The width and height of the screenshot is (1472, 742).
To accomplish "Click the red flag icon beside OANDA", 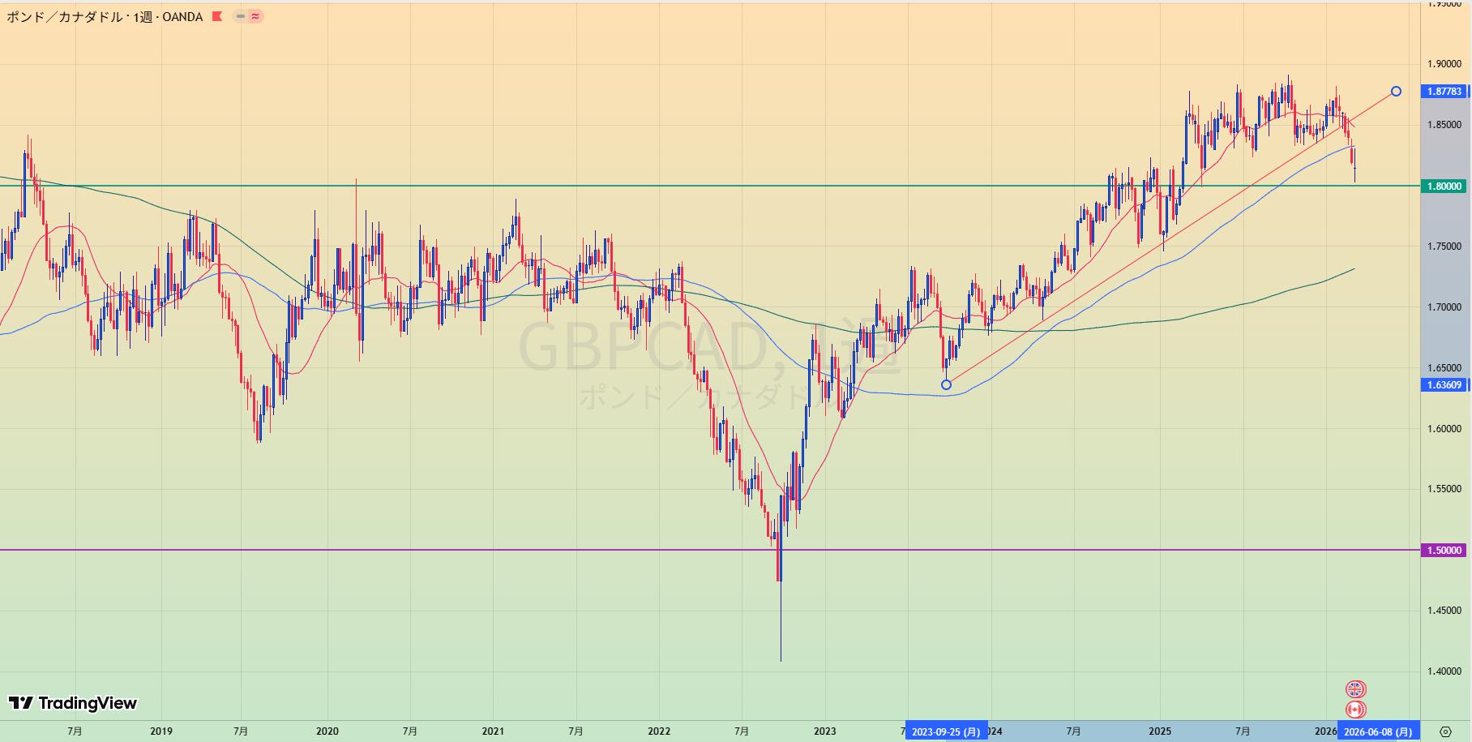I will pos(216,16).
